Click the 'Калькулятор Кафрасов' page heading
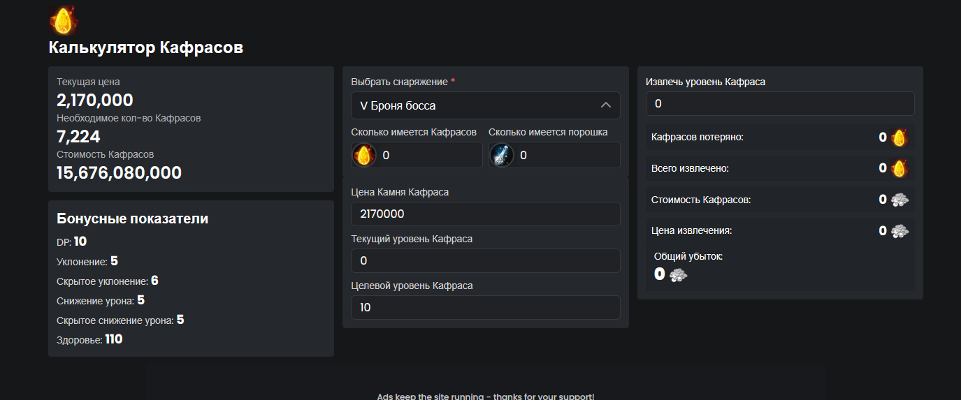 [146, 48]
